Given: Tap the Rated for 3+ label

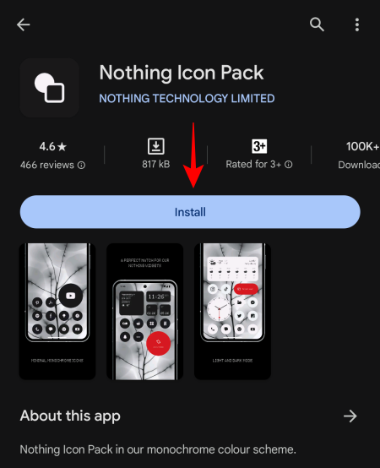Looking at the screenshot, I should point(253,165).
